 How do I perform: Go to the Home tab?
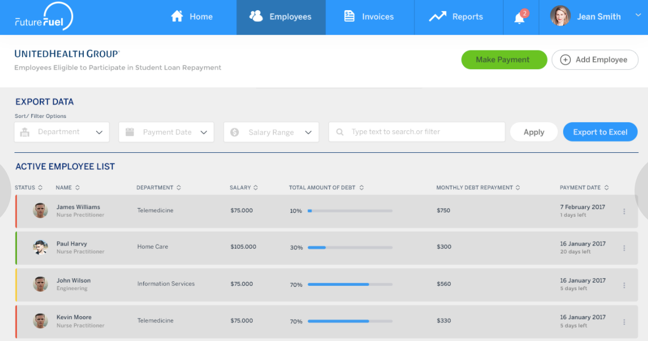pyautogui.click(x=192, y=17)
